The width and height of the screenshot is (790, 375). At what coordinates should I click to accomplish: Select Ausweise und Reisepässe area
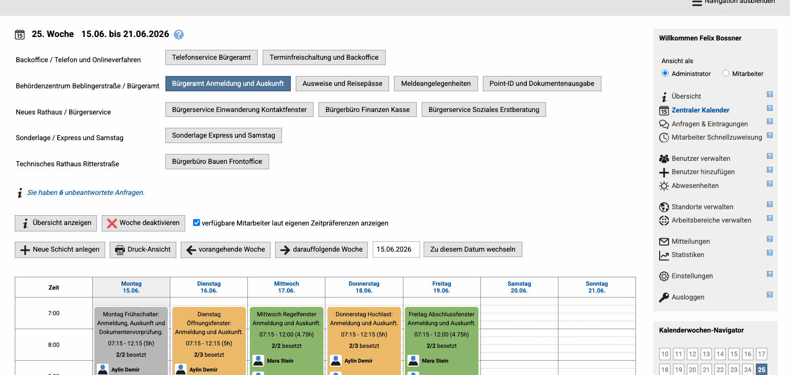(342, 83)
